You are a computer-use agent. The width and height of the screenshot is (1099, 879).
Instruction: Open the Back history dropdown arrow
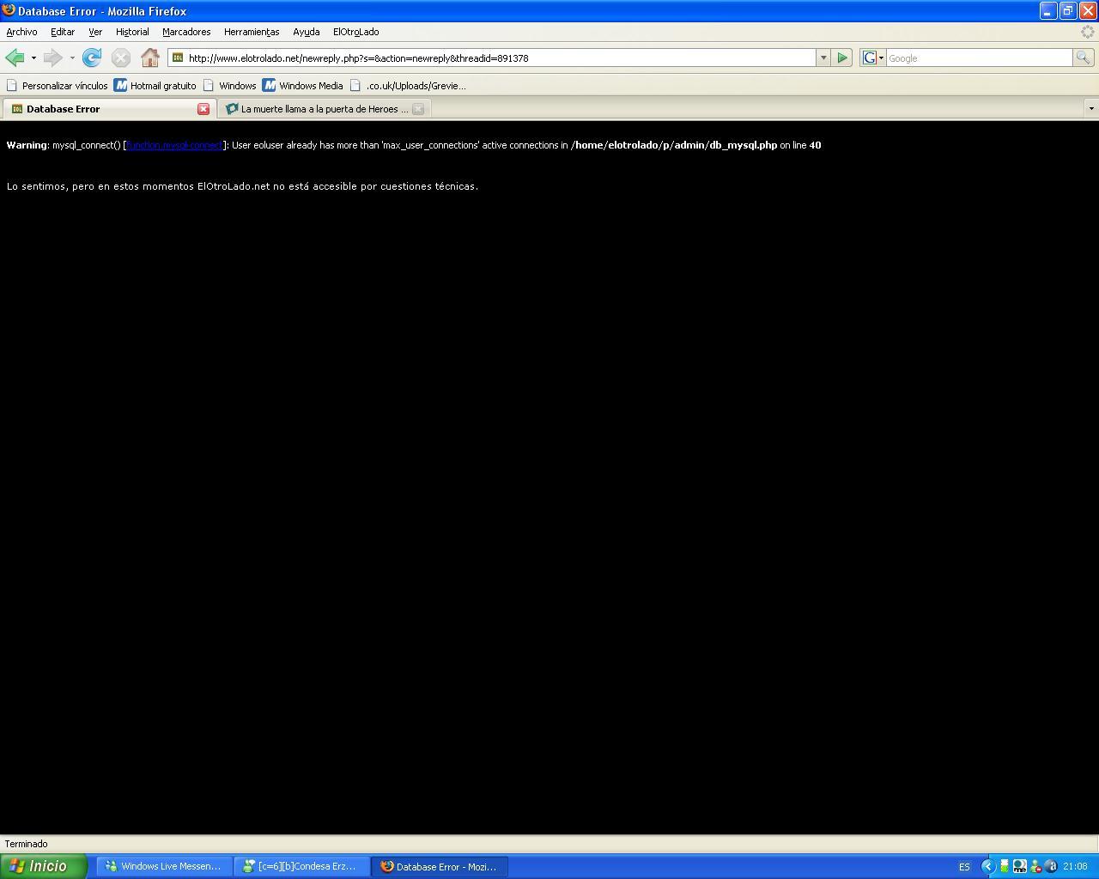33,58
